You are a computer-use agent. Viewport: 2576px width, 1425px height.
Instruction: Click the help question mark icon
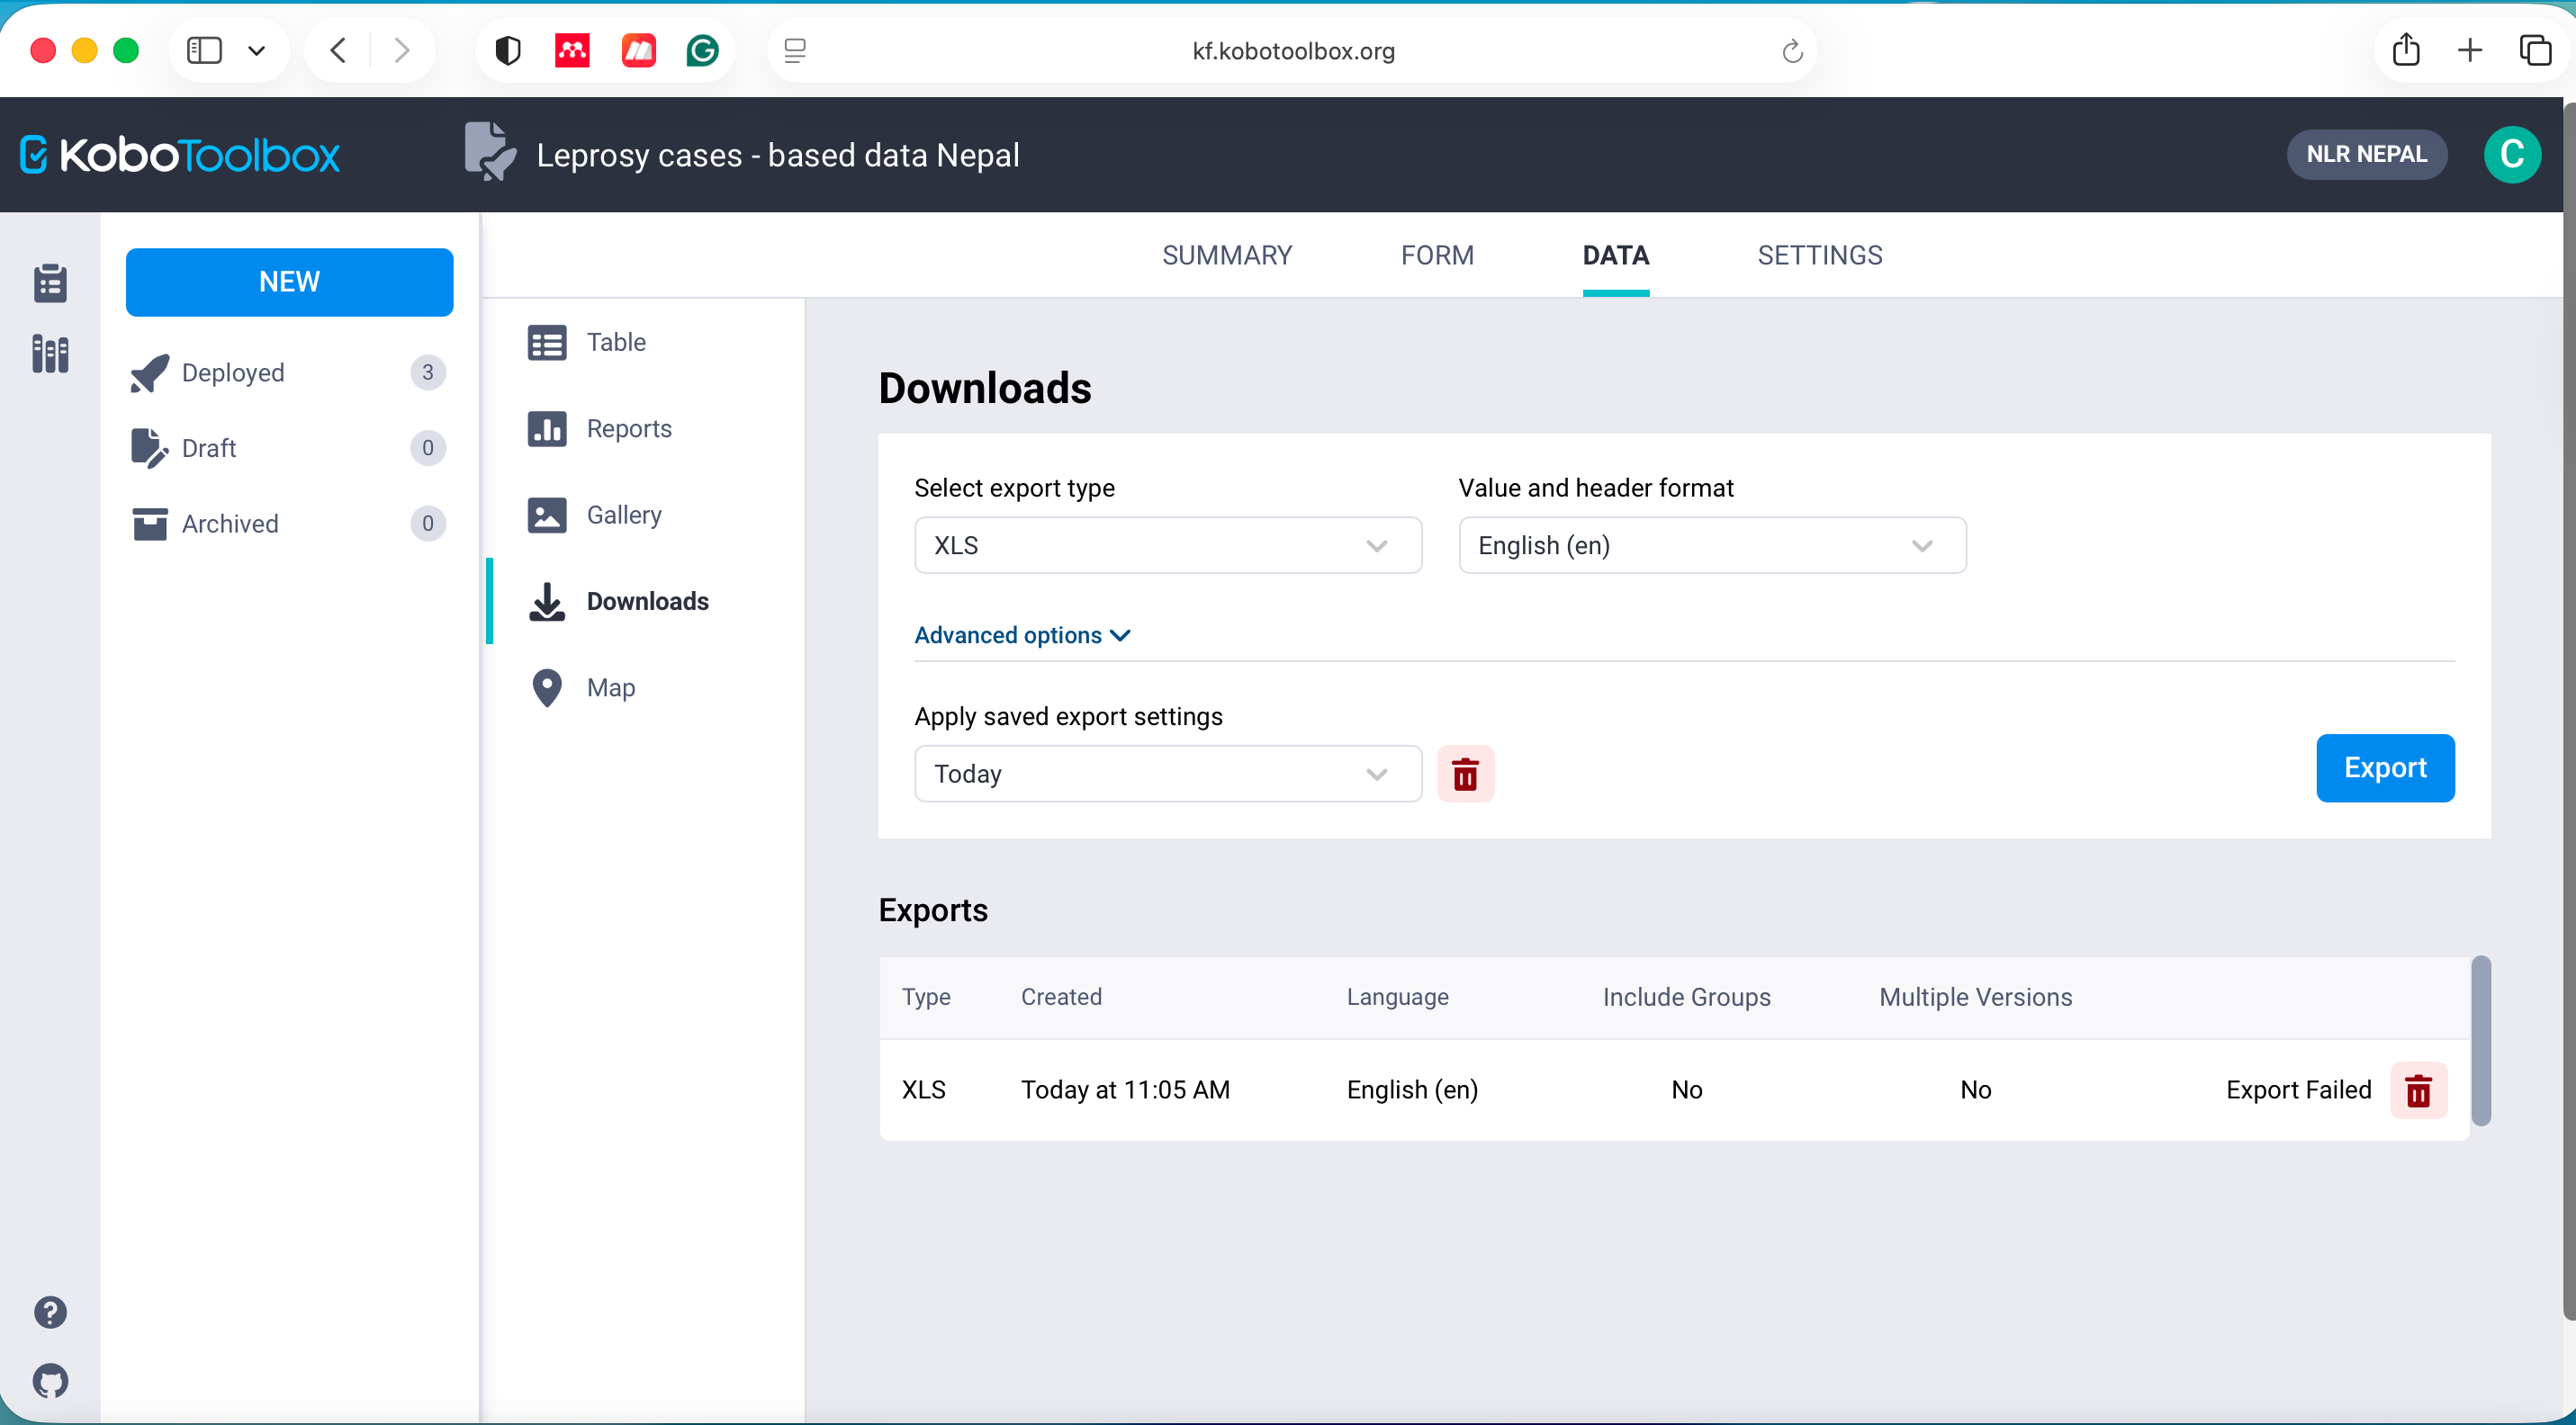(50, 1312)
